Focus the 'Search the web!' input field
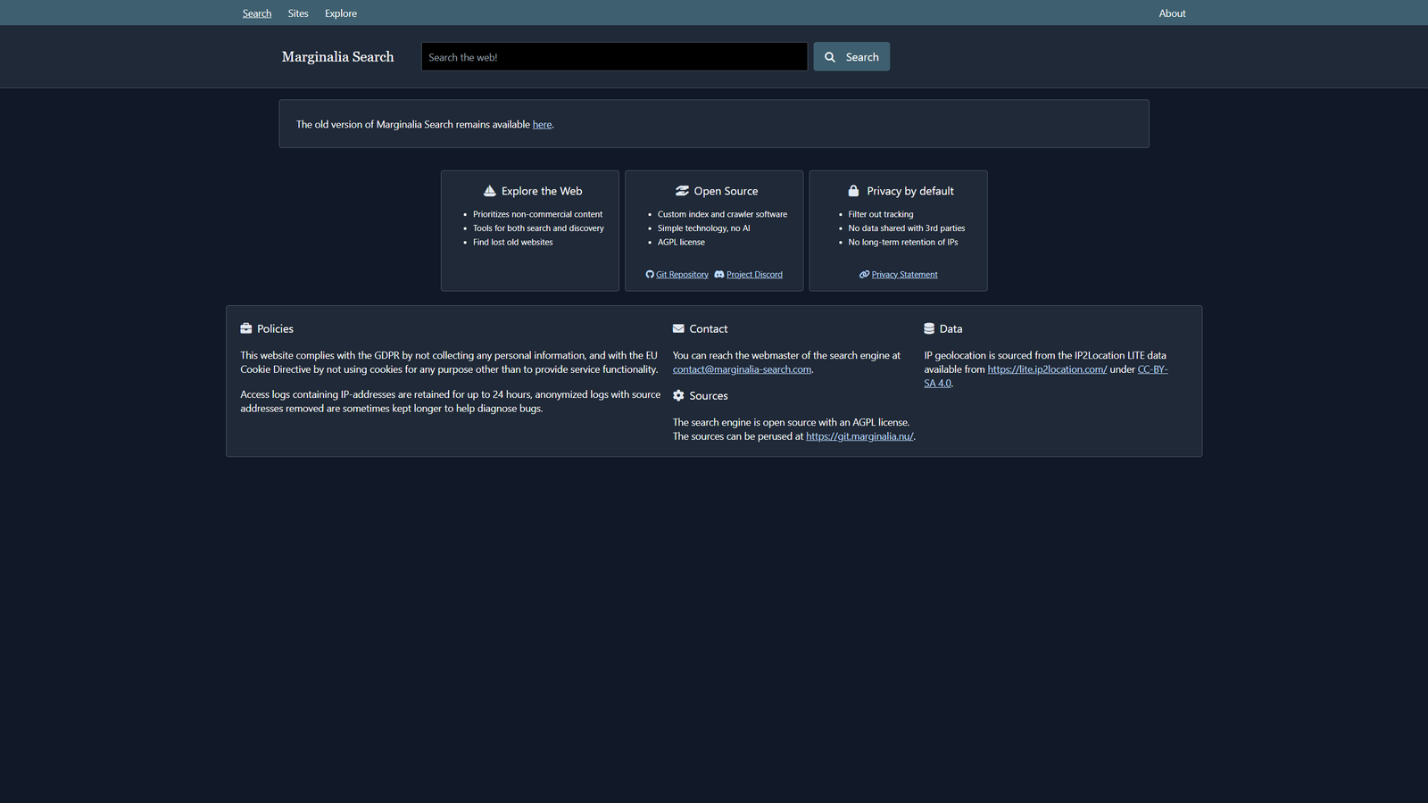Viewport: 1428px width, 803px height. click(x=614, y=57)
